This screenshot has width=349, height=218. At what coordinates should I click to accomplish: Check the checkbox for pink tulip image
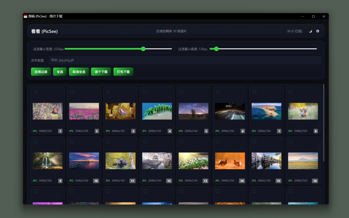pyautogui.click(x=72, y=92)
